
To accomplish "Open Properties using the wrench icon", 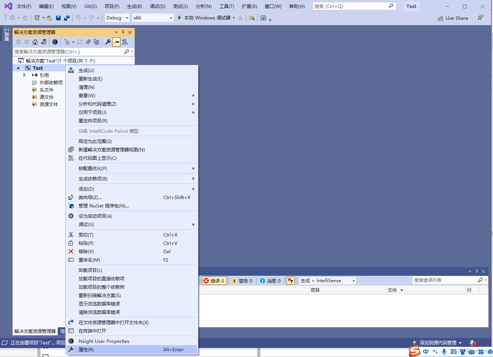I will [108, 42].
